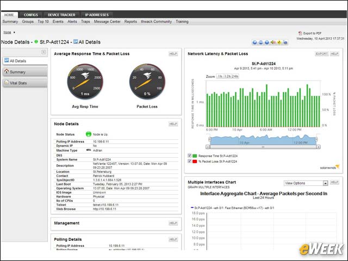Click the Adtran machine type icon

pyautogui.click(x=89, y=150)
